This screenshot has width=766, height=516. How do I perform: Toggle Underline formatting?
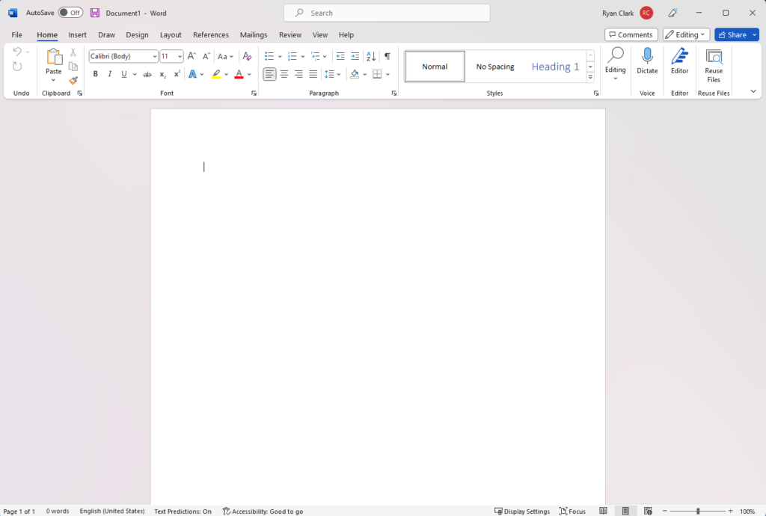tap(124, 74)
